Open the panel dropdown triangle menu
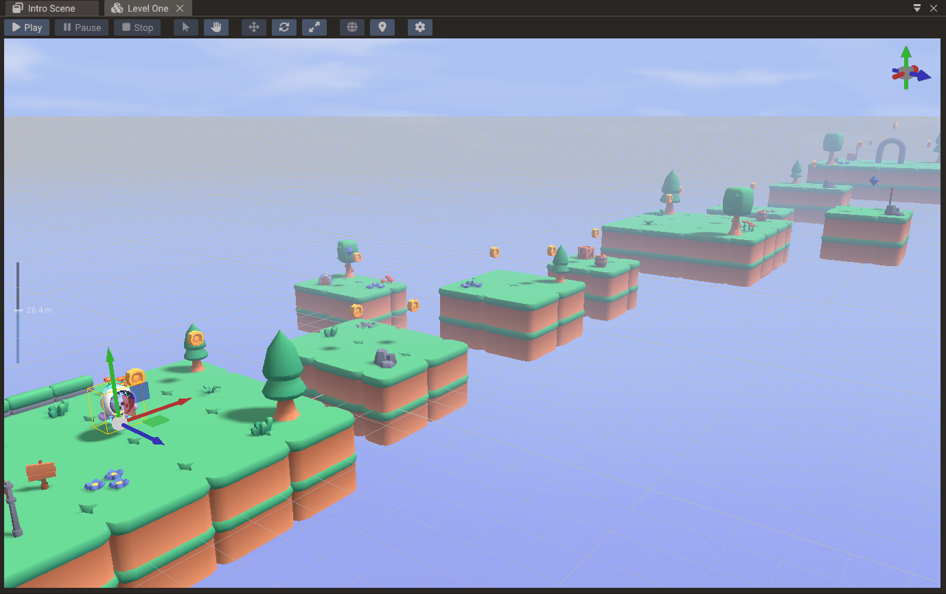This screenshot has width=946, height=594. coord(917,8)
